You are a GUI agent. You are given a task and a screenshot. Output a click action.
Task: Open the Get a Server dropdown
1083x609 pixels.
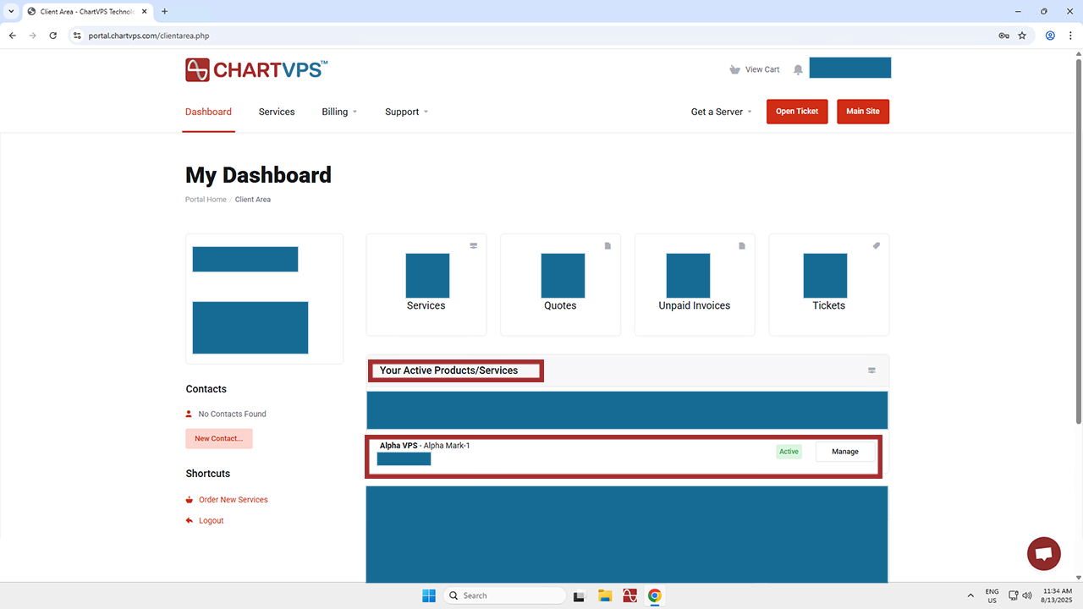pos(721,112)
